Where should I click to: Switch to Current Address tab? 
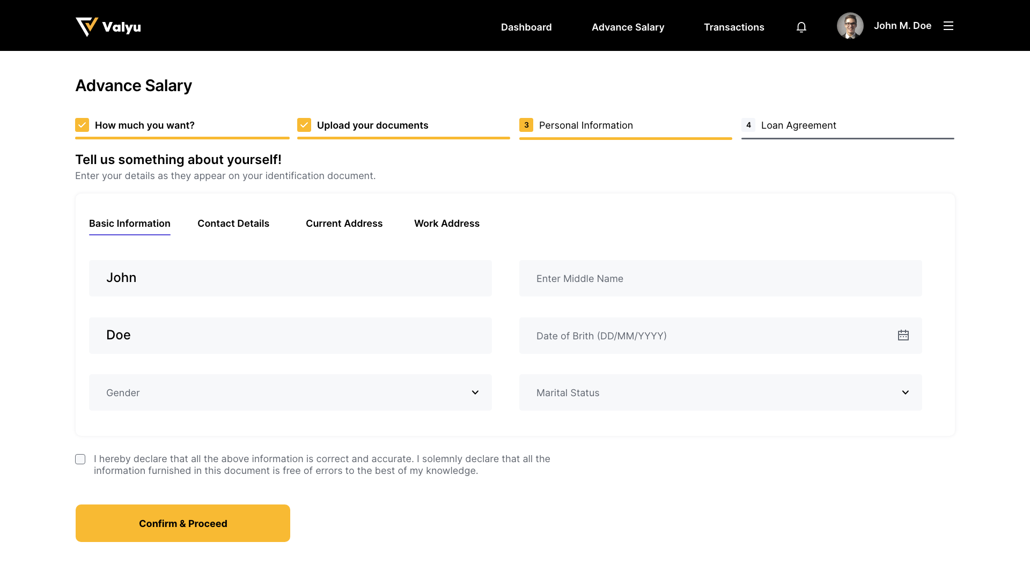[344, 224]
